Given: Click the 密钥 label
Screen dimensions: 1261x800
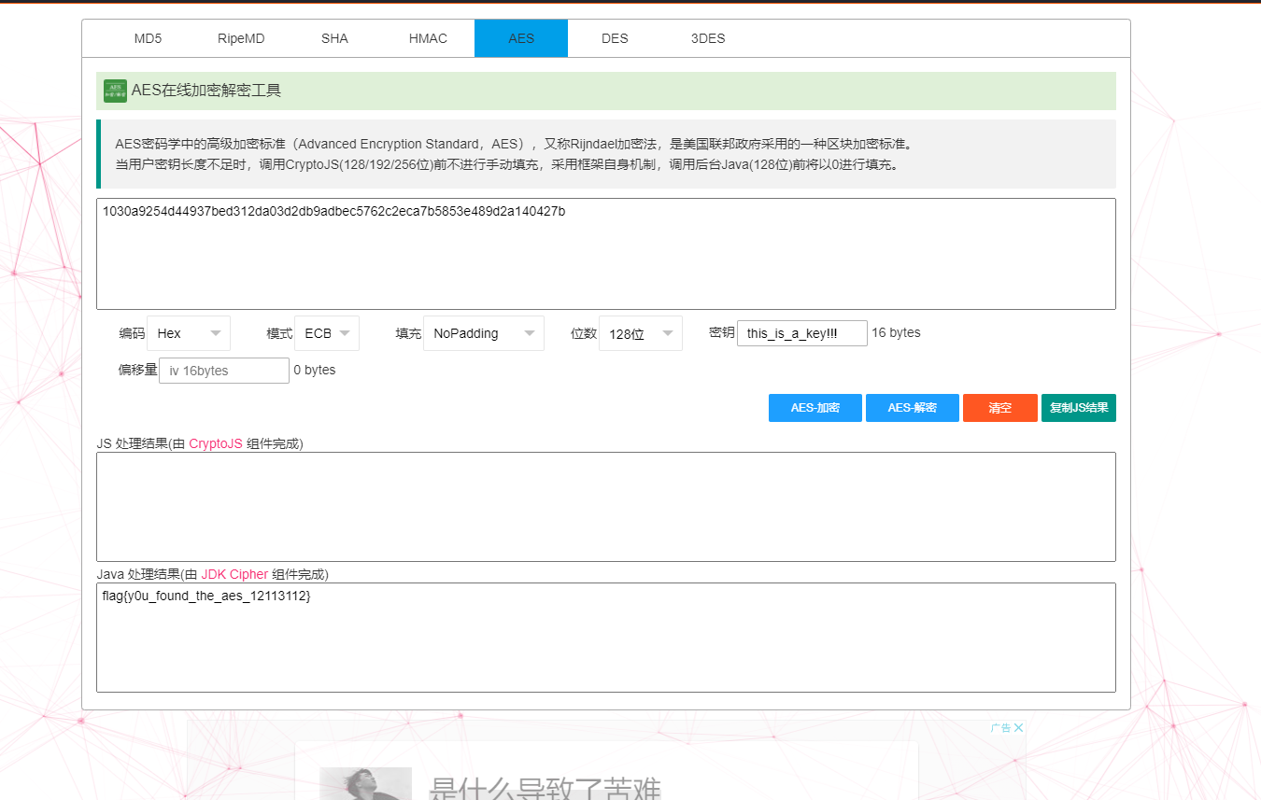Looking at the screenshot, I should (722, 332).
